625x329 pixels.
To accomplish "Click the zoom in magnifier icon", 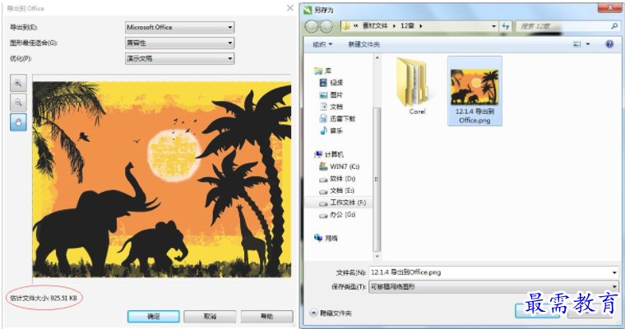I will (x=18, y=84).
